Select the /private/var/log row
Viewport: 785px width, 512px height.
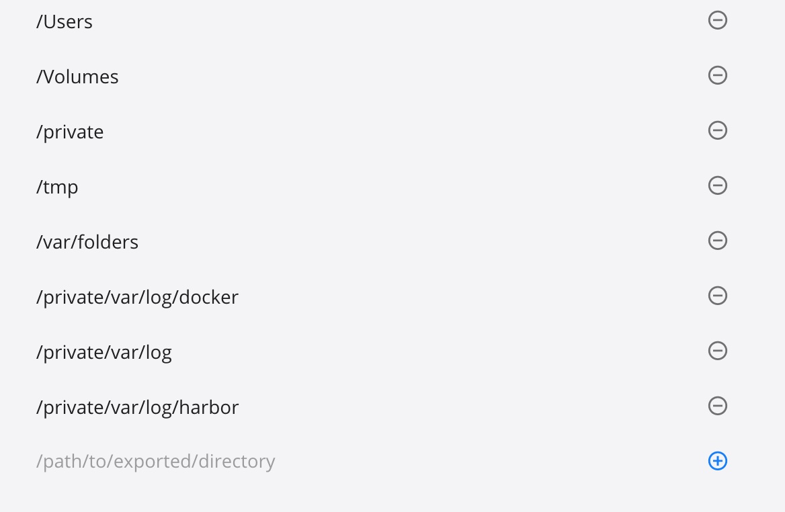104,351
